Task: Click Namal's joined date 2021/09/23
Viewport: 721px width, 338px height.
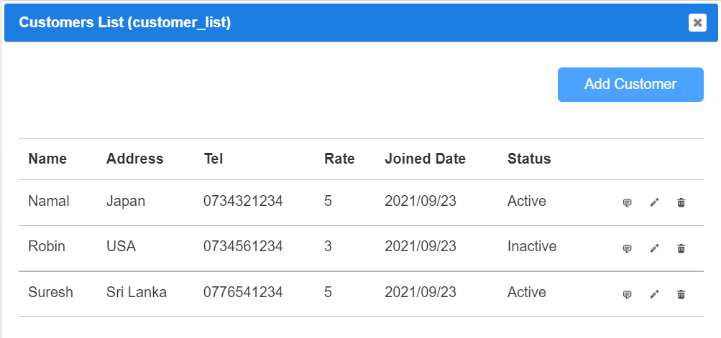Action: point(421,201)
